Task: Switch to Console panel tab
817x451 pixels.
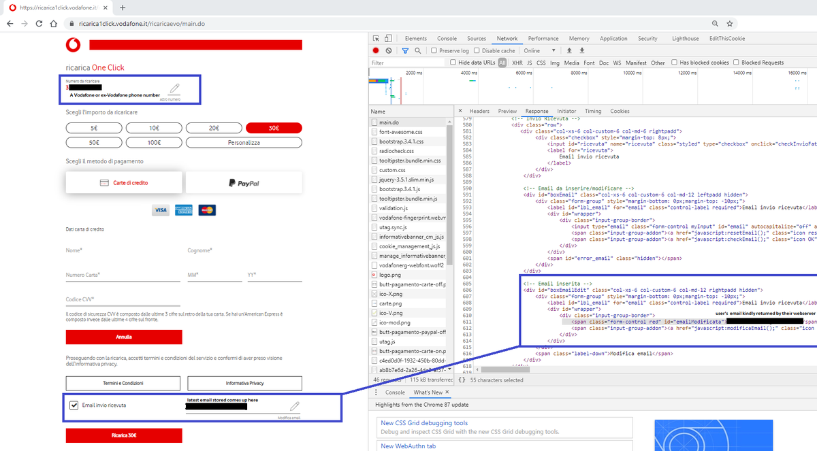Action: 447,39
